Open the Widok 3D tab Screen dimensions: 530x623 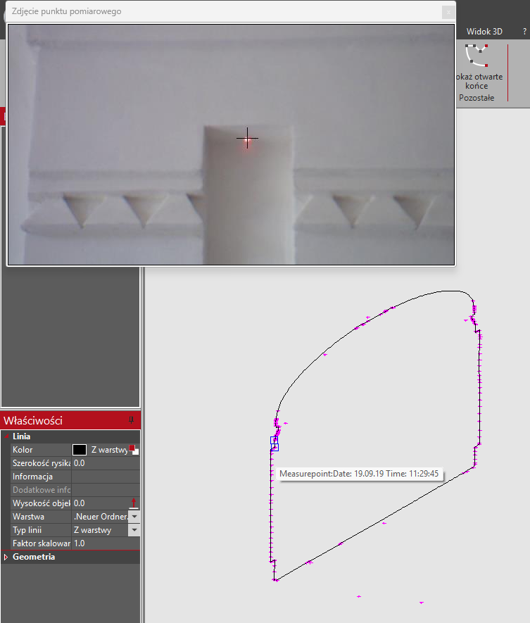(x=484, y=32)
